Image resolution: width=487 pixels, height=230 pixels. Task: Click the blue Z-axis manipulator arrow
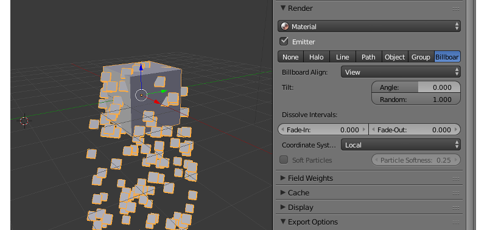tap(141, 67)
